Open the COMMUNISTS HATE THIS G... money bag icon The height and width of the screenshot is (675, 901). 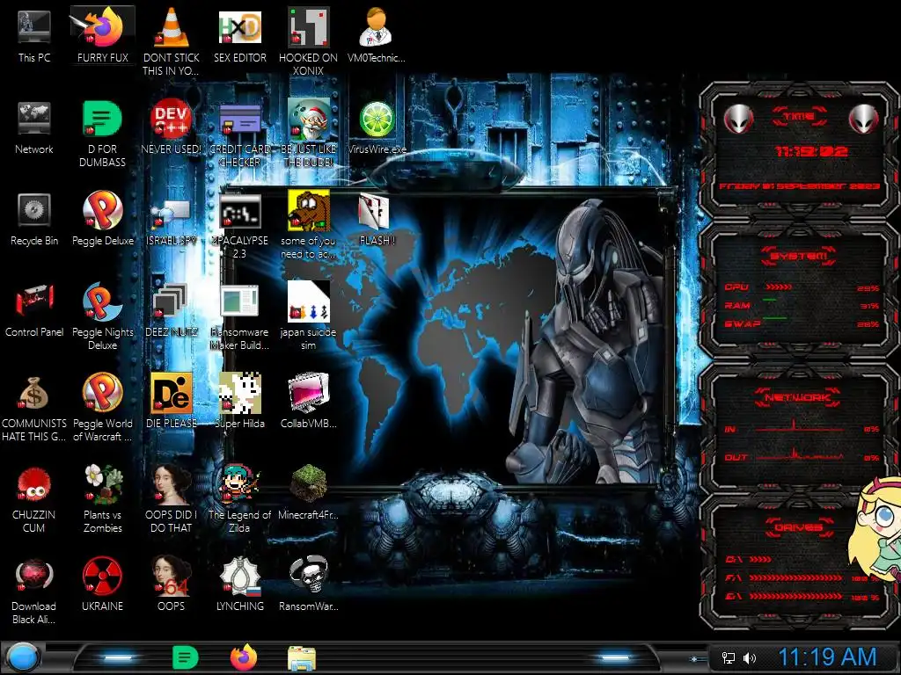coord(34,393)
